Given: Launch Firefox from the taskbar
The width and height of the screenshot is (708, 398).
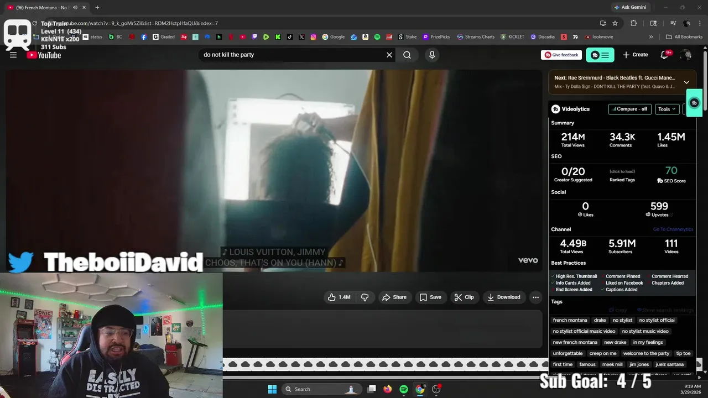Looking at the screenshot, I should coord(388,389).
